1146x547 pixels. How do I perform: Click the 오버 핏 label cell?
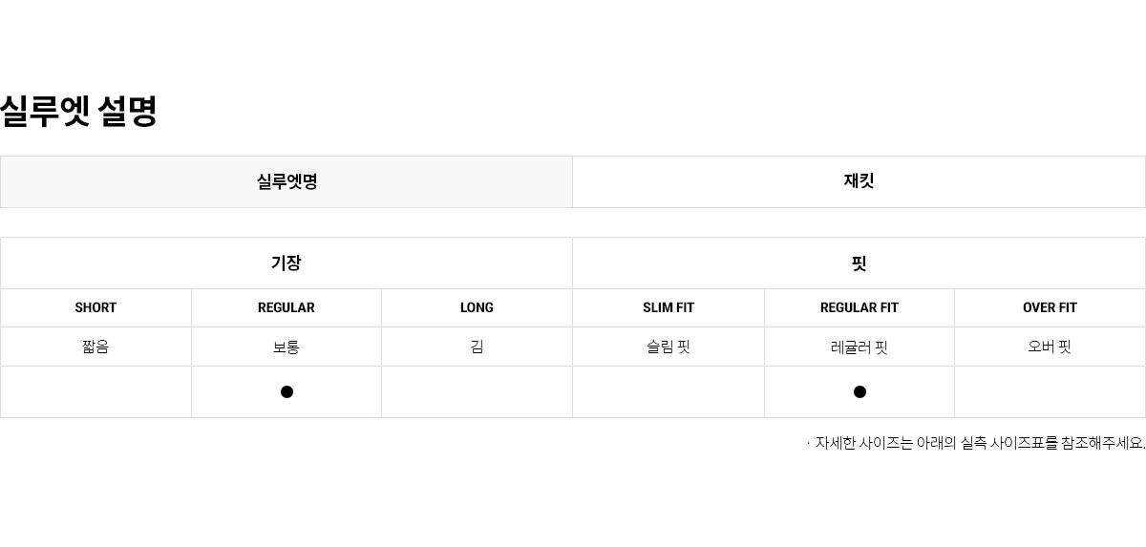1050,347
